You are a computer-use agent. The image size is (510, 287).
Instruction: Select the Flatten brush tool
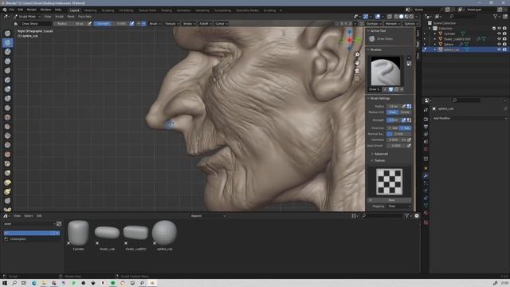[7, 127]
